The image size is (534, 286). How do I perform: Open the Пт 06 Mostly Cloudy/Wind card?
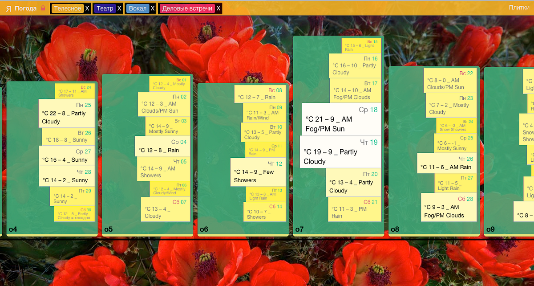tap(170, 189)
